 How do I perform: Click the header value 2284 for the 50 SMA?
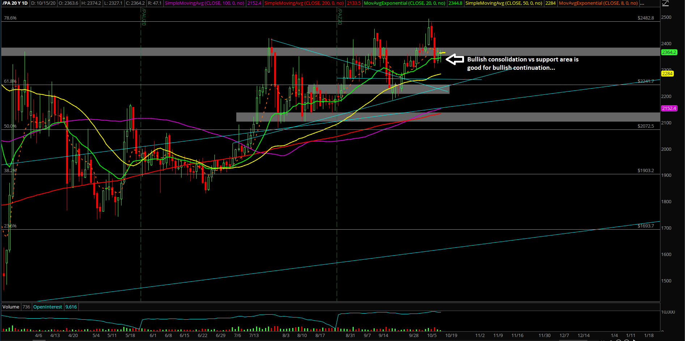coord(550,3)
